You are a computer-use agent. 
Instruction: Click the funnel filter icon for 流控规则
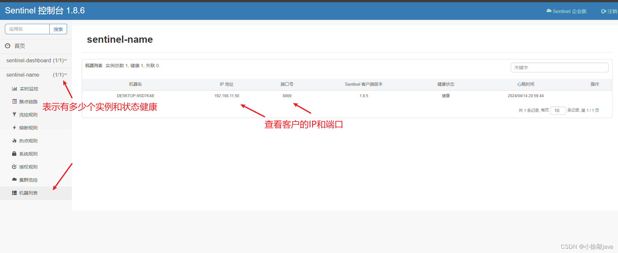14,114
